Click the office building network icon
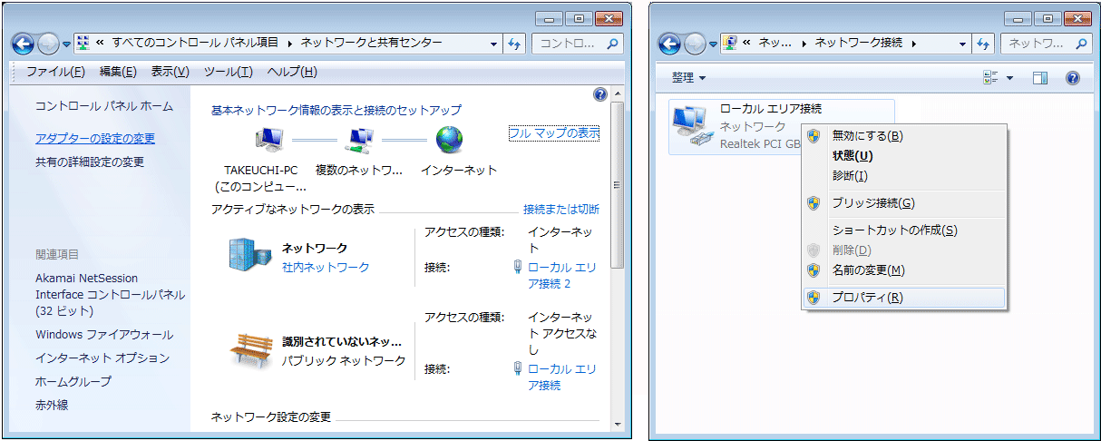 tap(249, 256)
